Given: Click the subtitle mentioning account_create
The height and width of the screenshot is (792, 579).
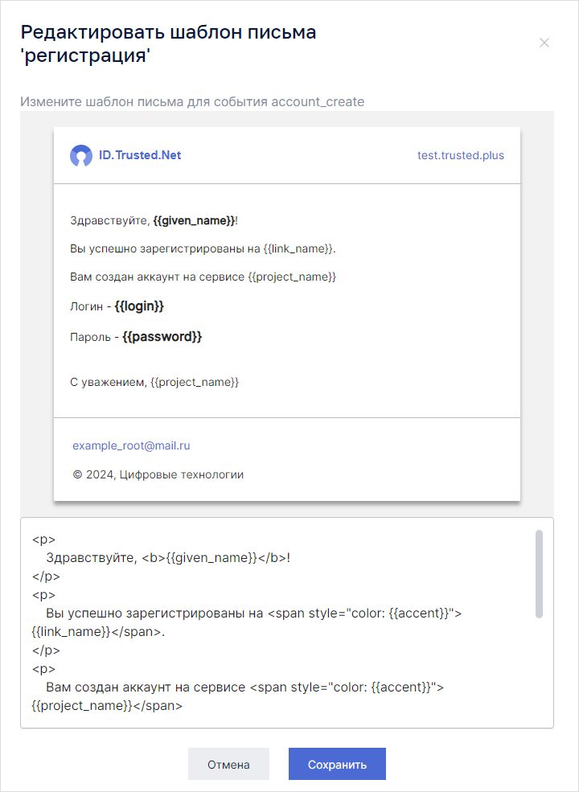Looking at the screenshot, I should point(192,101).
